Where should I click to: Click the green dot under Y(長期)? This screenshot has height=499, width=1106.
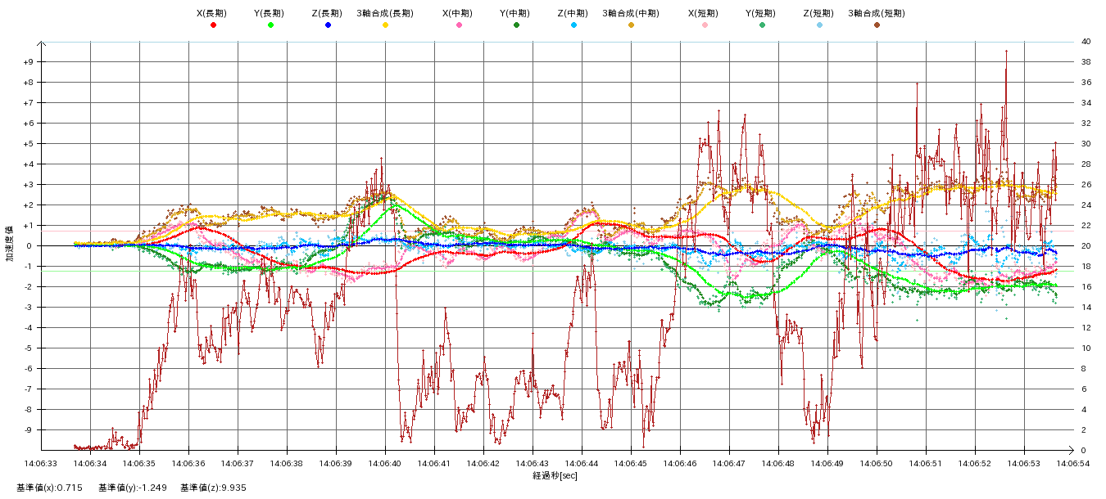point(270,25)
